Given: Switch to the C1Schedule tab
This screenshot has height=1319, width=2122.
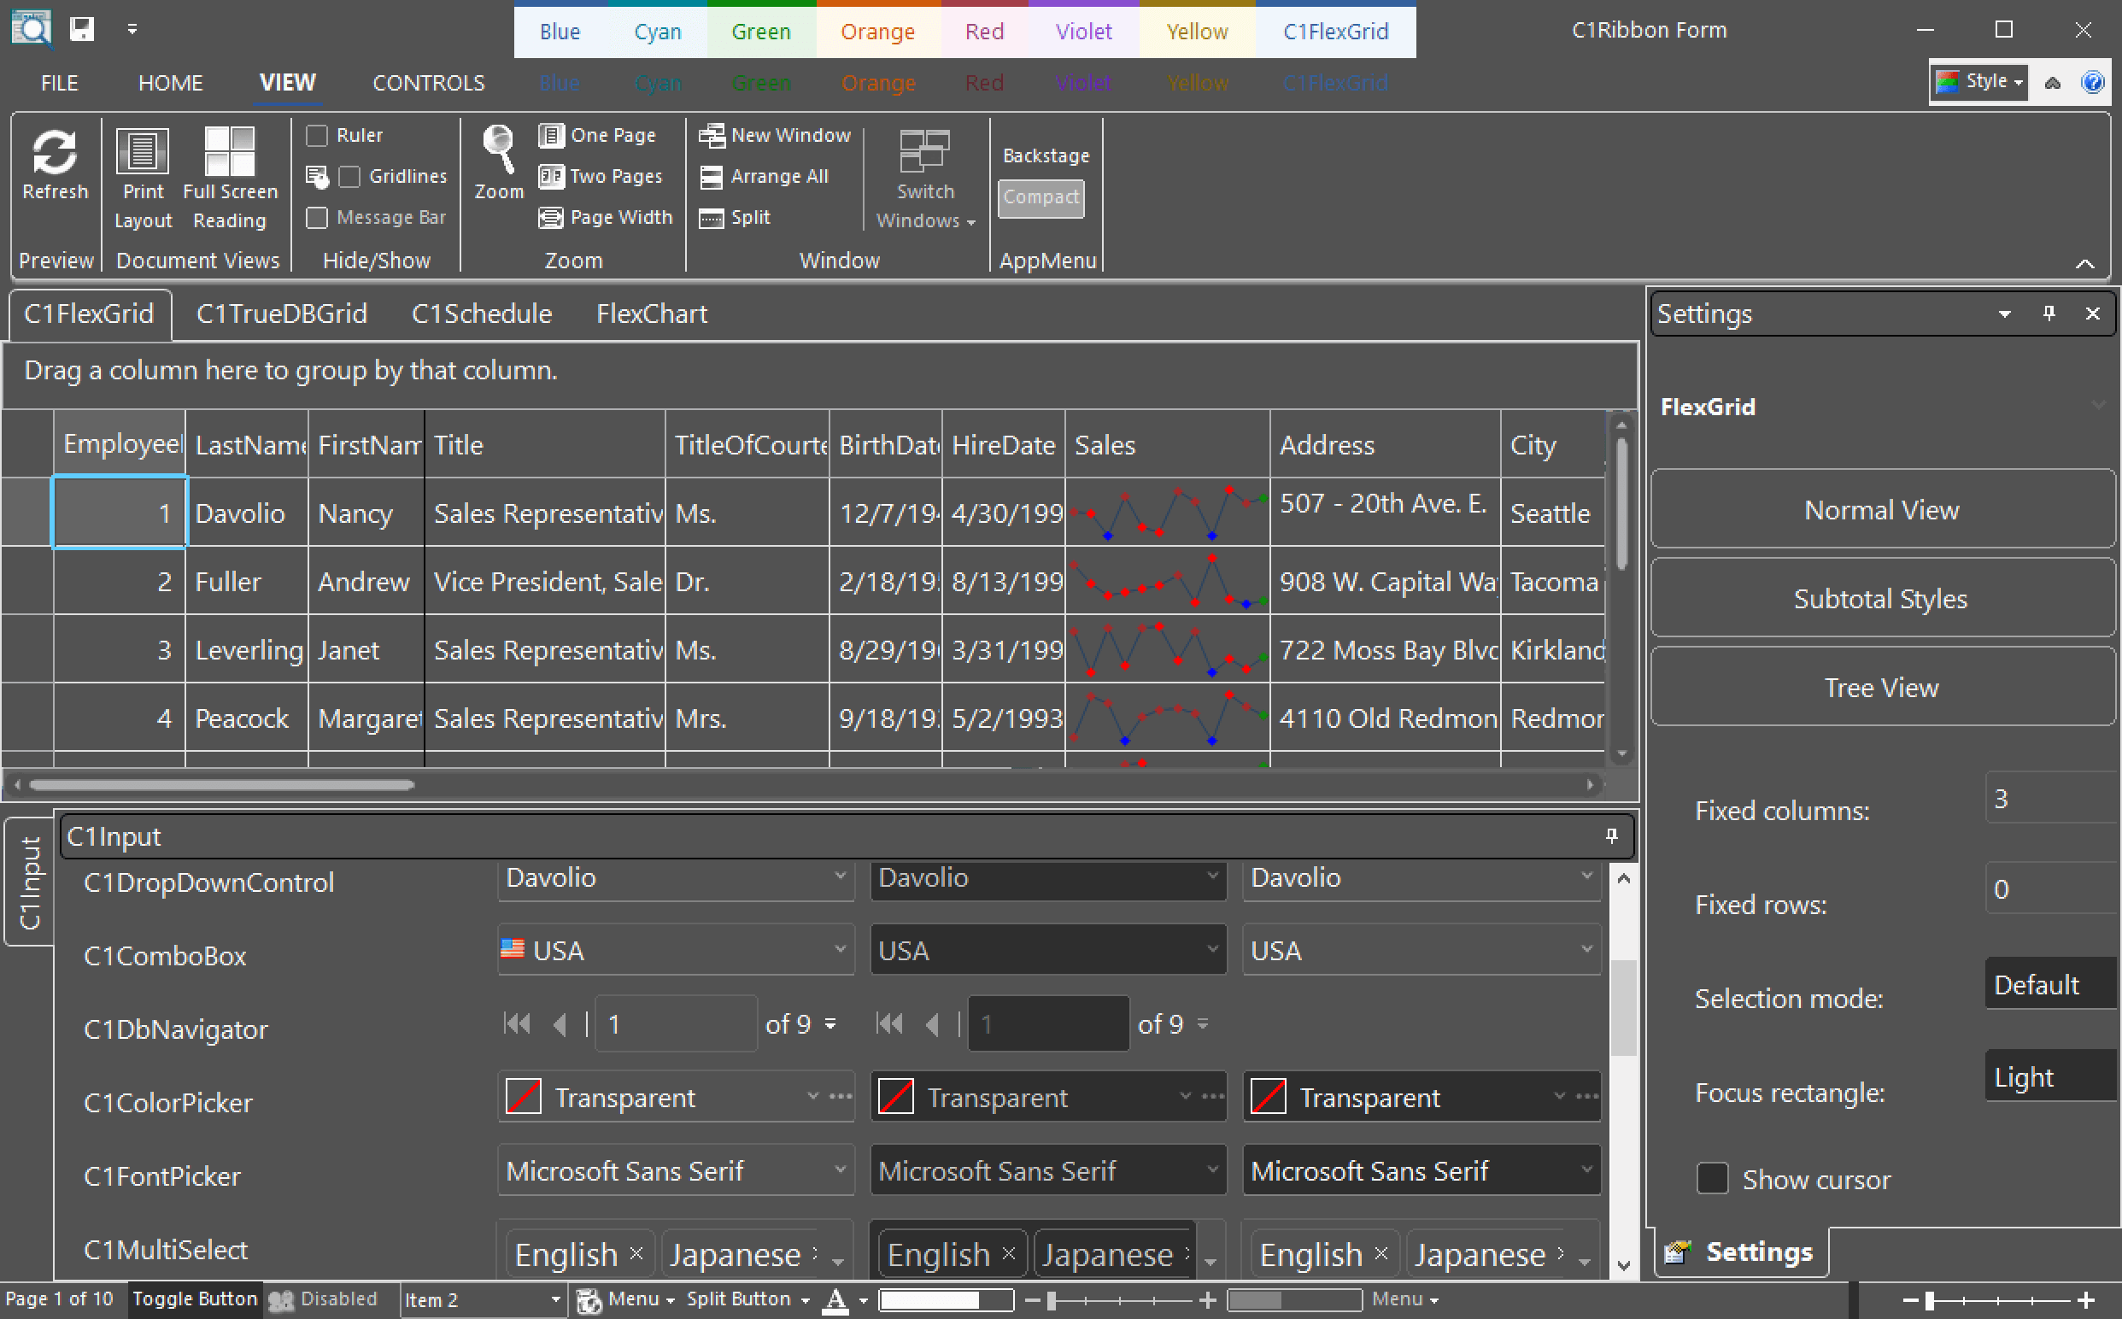Looking at the screenshot, I should point(482,314).
